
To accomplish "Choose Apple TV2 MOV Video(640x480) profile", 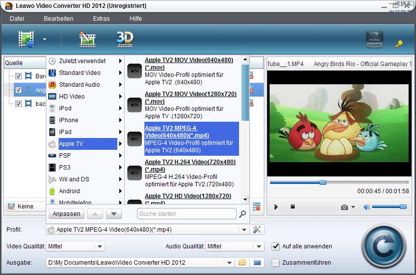I will [x=183, y=71].
